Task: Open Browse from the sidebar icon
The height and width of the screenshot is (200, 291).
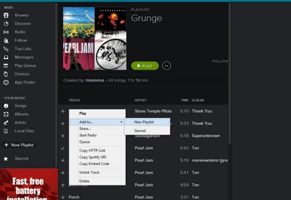Action: [x=6, y=15]
